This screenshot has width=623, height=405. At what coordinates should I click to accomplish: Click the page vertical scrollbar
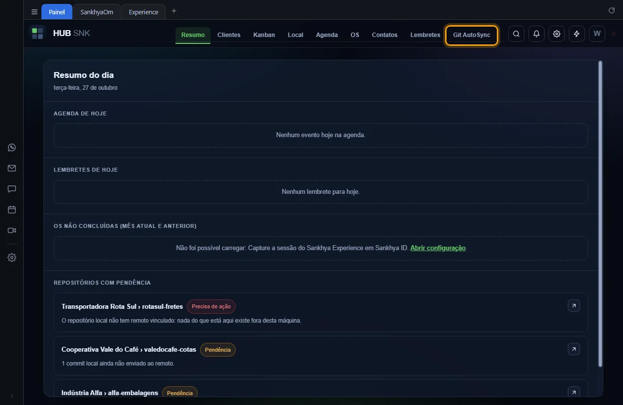point(600,213)
